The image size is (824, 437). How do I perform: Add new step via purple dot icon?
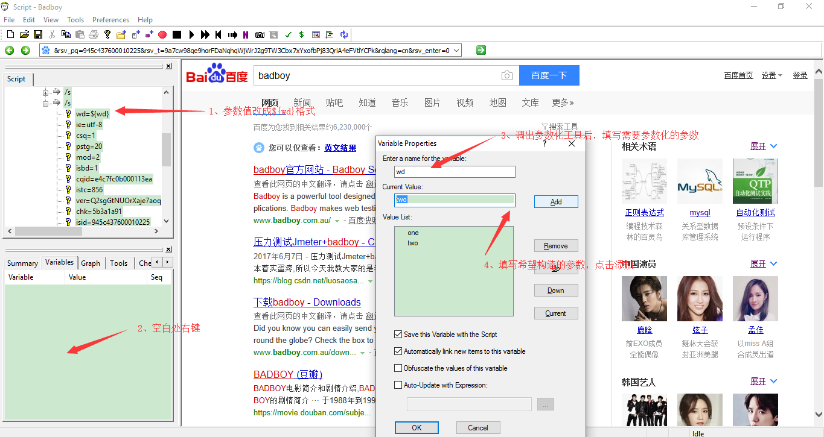pos(149,34)
